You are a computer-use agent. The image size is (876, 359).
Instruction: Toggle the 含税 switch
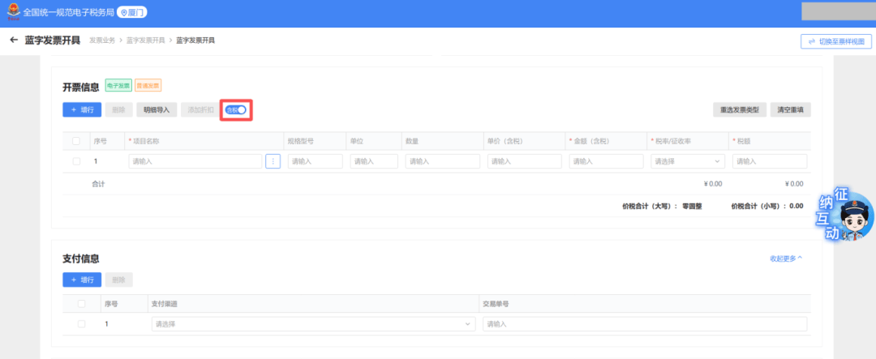click(236, 109)
